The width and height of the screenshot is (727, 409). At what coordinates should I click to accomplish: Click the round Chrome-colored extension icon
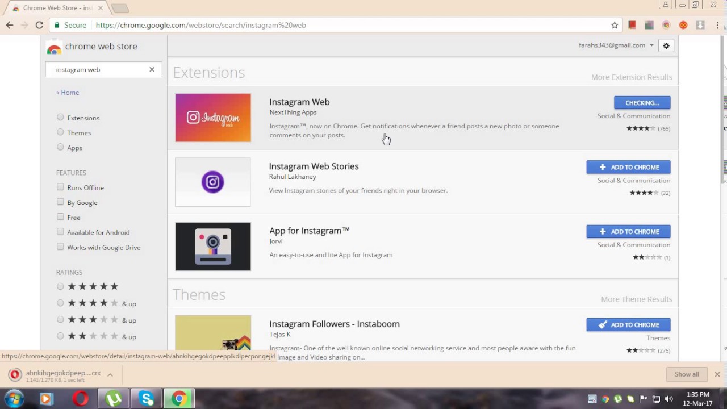[666, 25]
